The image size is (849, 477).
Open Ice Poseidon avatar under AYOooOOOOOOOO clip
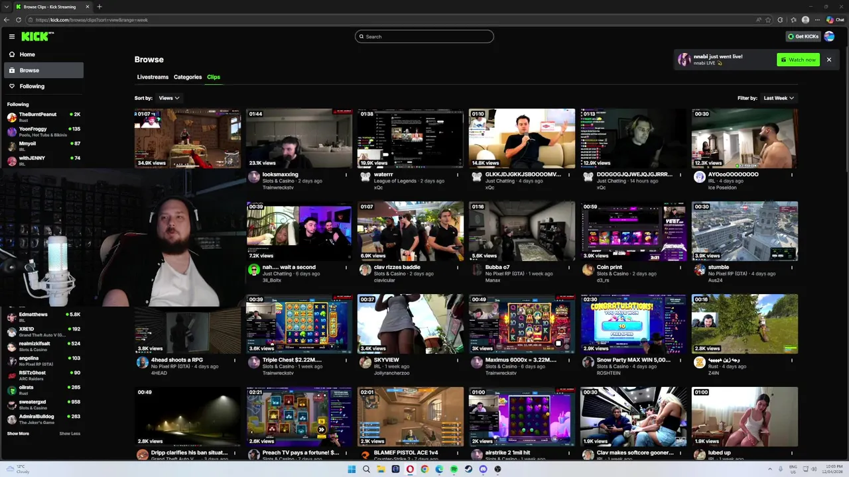point(700,177)
